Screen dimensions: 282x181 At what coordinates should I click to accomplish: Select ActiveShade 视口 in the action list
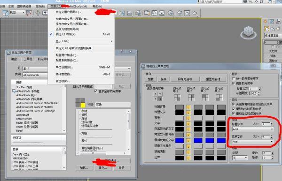26,95
